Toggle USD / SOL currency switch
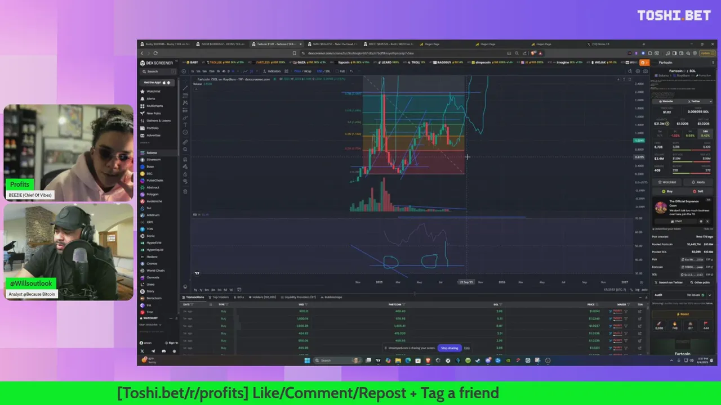This screenshot has width=721, height=405. pyautogui.click(x=324, y=71)
